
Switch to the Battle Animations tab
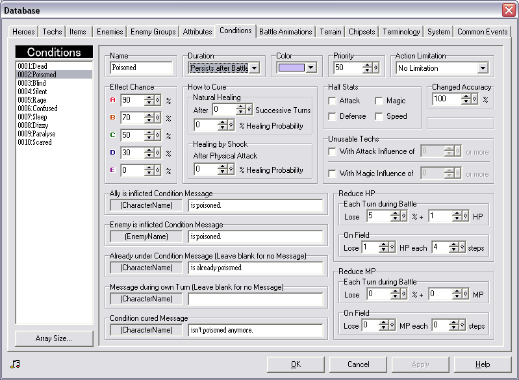point(286,31)
